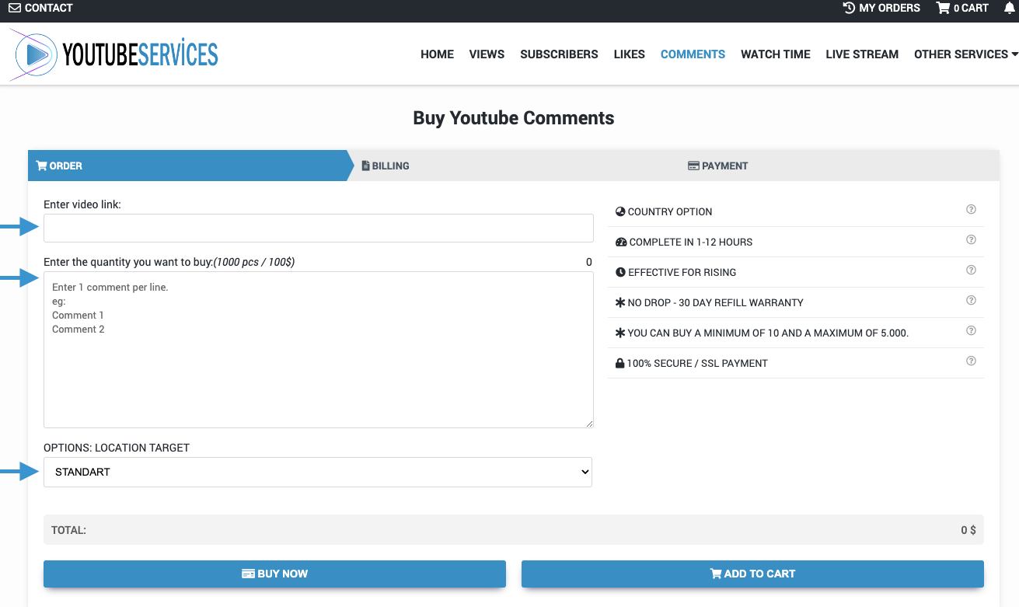Open notifications bell icon
This screenshot has height=607, width=1019.
click(1010, 8)
